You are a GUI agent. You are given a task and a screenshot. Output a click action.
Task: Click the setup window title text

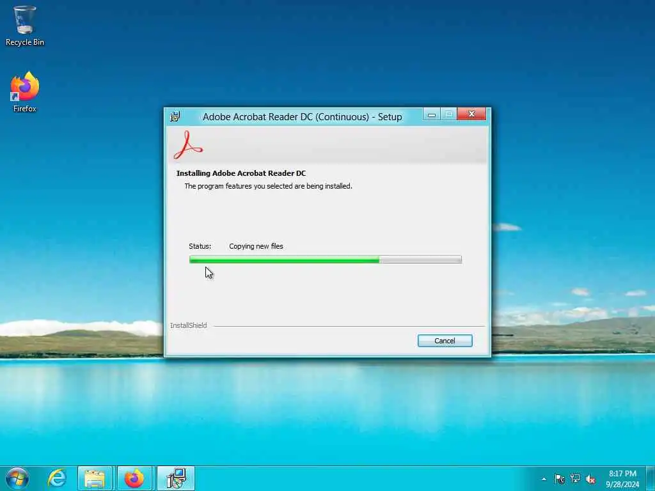click(x=303, y=117)
